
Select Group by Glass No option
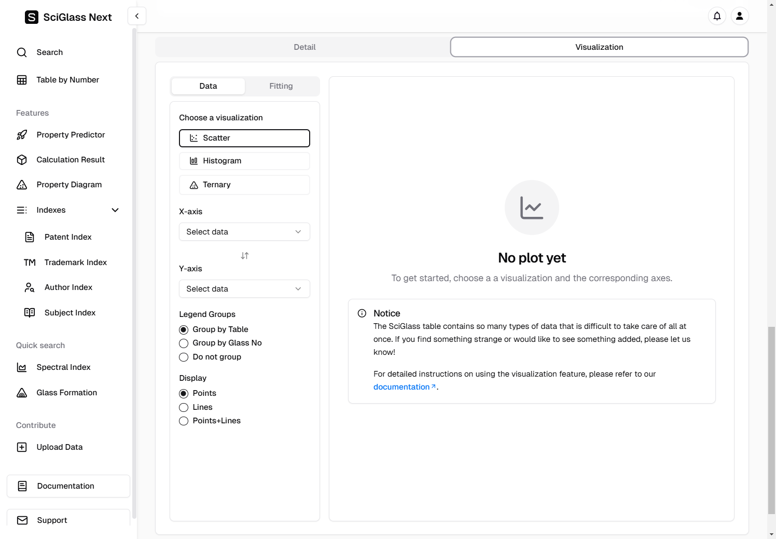tap(184, 343)
